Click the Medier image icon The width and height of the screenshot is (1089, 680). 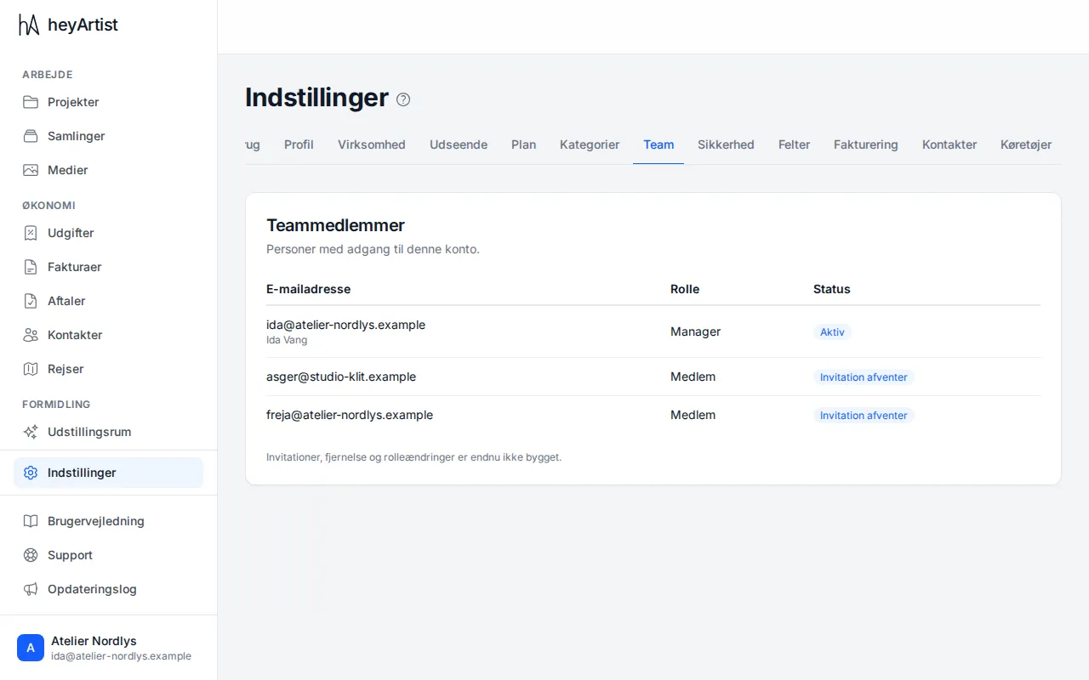pos(31,170)
